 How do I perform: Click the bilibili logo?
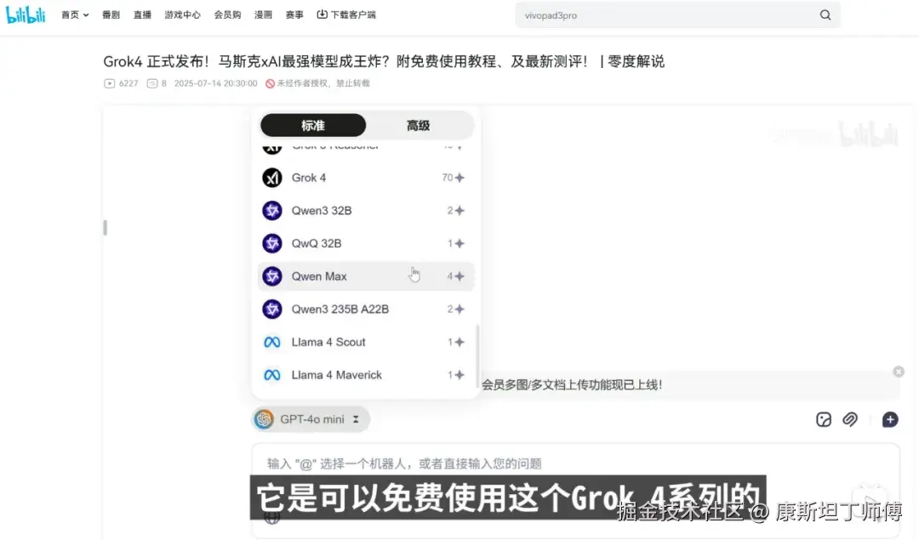[x=26, y=14]
